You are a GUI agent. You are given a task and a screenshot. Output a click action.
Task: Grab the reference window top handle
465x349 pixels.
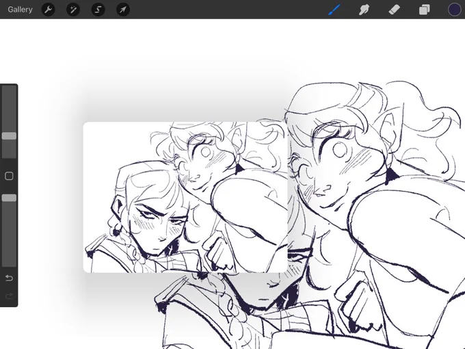tap(185, 125)
